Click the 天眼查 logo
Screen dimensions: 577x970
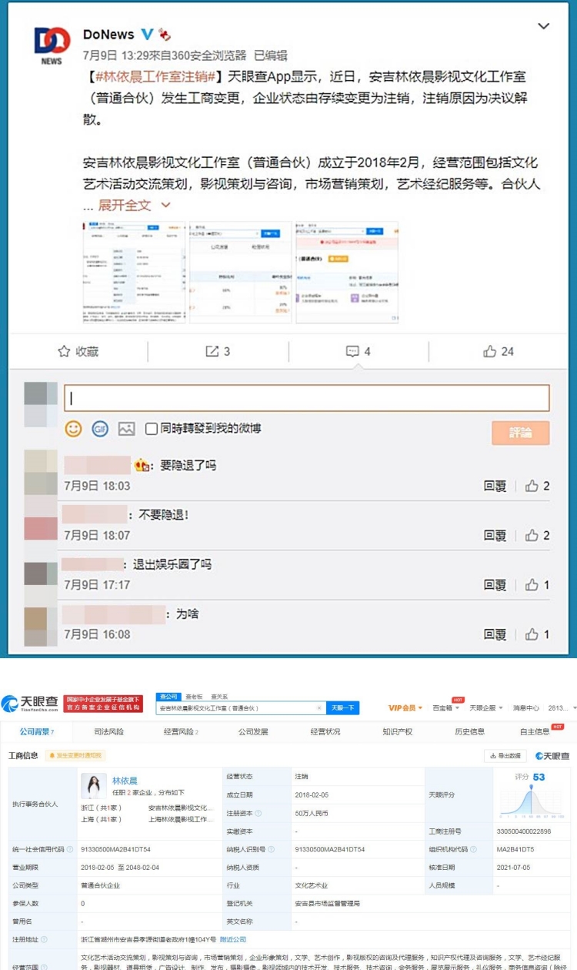30,703
